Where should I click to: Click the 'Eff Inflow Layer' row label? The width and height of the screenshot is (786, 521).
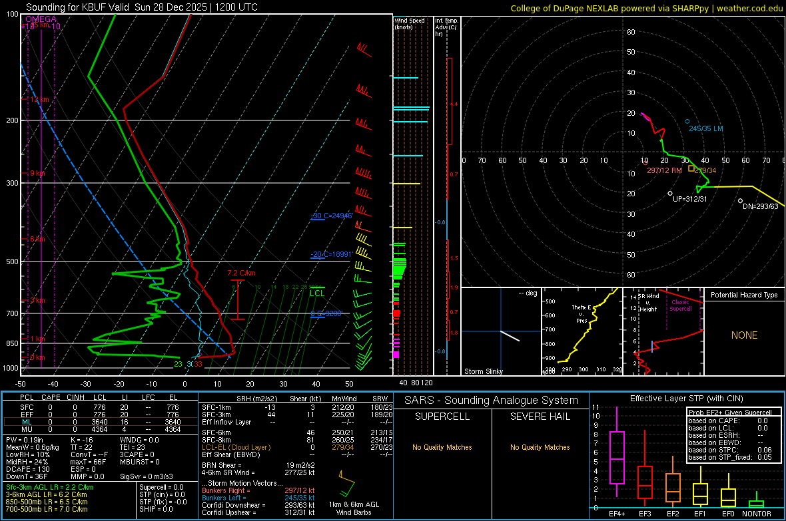coord(226,422)
